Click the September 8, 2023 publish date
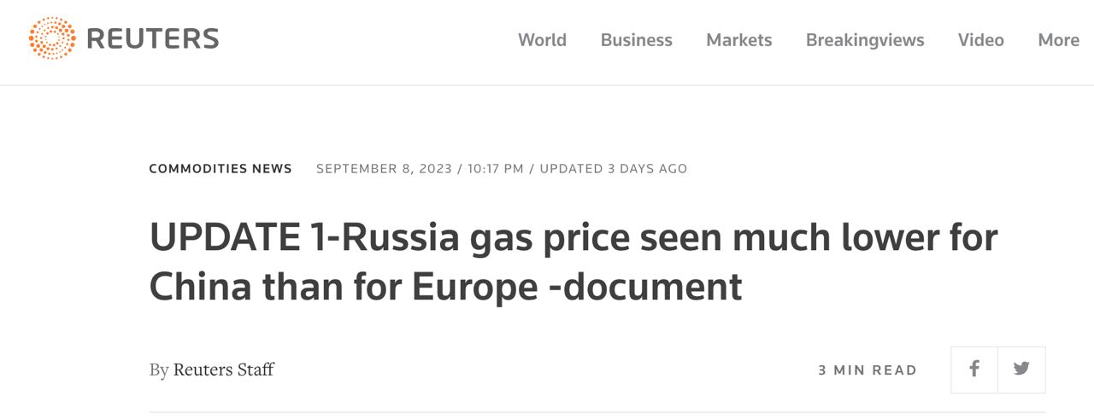The width and height of the screenshot is (1094, 419). pyautogui.click(x=384, y=169)
